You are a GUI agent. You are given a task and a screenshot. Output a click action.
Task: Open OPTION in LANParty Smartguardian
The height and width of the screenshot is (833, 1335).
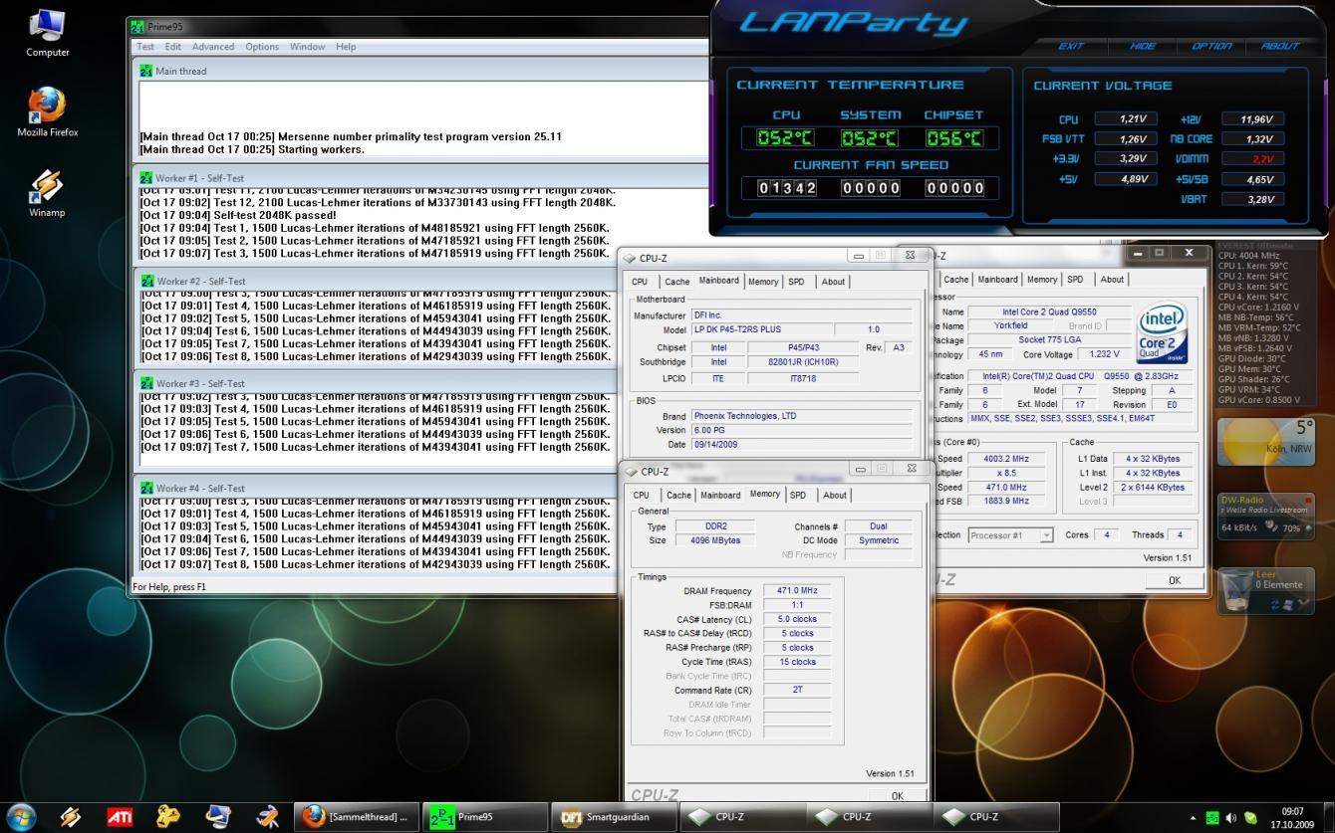(x=1211, y=46)
